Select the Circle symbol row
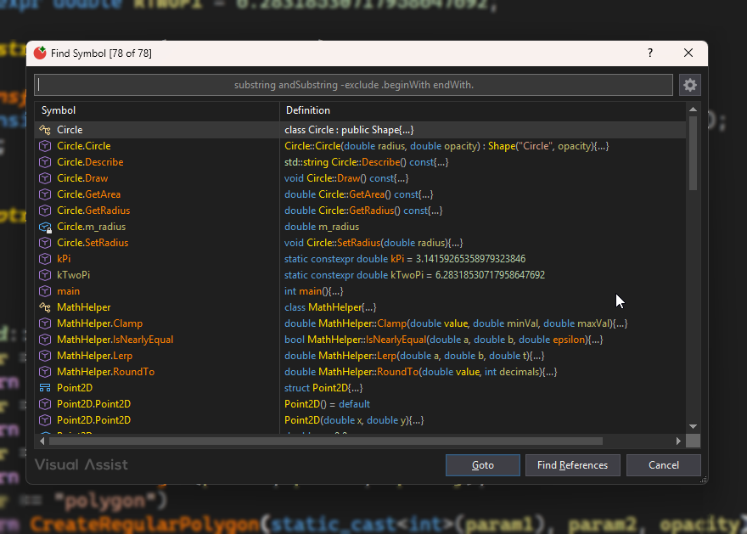 360,130
